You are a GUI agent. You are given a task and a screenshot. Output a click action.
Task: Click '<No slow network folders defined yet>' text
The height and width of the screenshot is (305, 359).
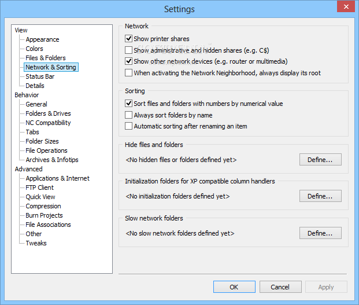[180, 233]
